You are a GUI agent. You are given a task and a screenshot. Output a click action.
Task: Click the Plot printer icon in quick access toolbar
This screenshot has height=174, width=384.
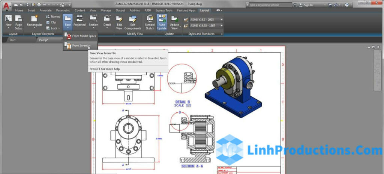(x=39, y=4)
